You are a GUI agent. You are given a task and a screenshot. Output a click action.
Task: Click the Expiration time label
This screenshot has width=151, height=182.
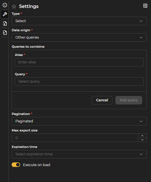(24, 147)
